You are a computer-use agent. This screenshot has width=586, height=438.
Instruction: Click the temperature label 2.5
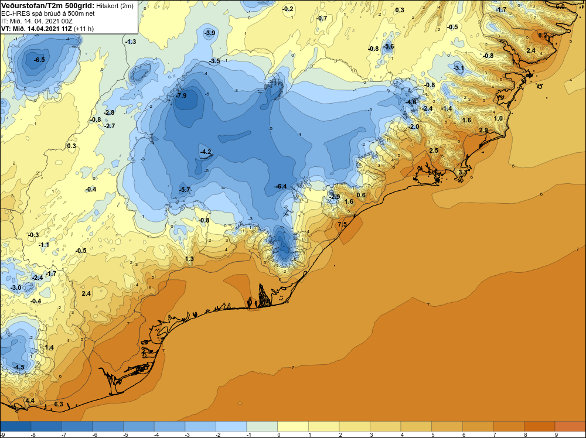(434, 150)
